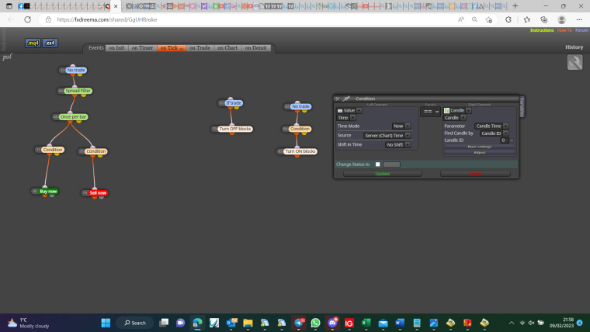Click the green Update button
590x332 pixels.
[x=382, y=174]
